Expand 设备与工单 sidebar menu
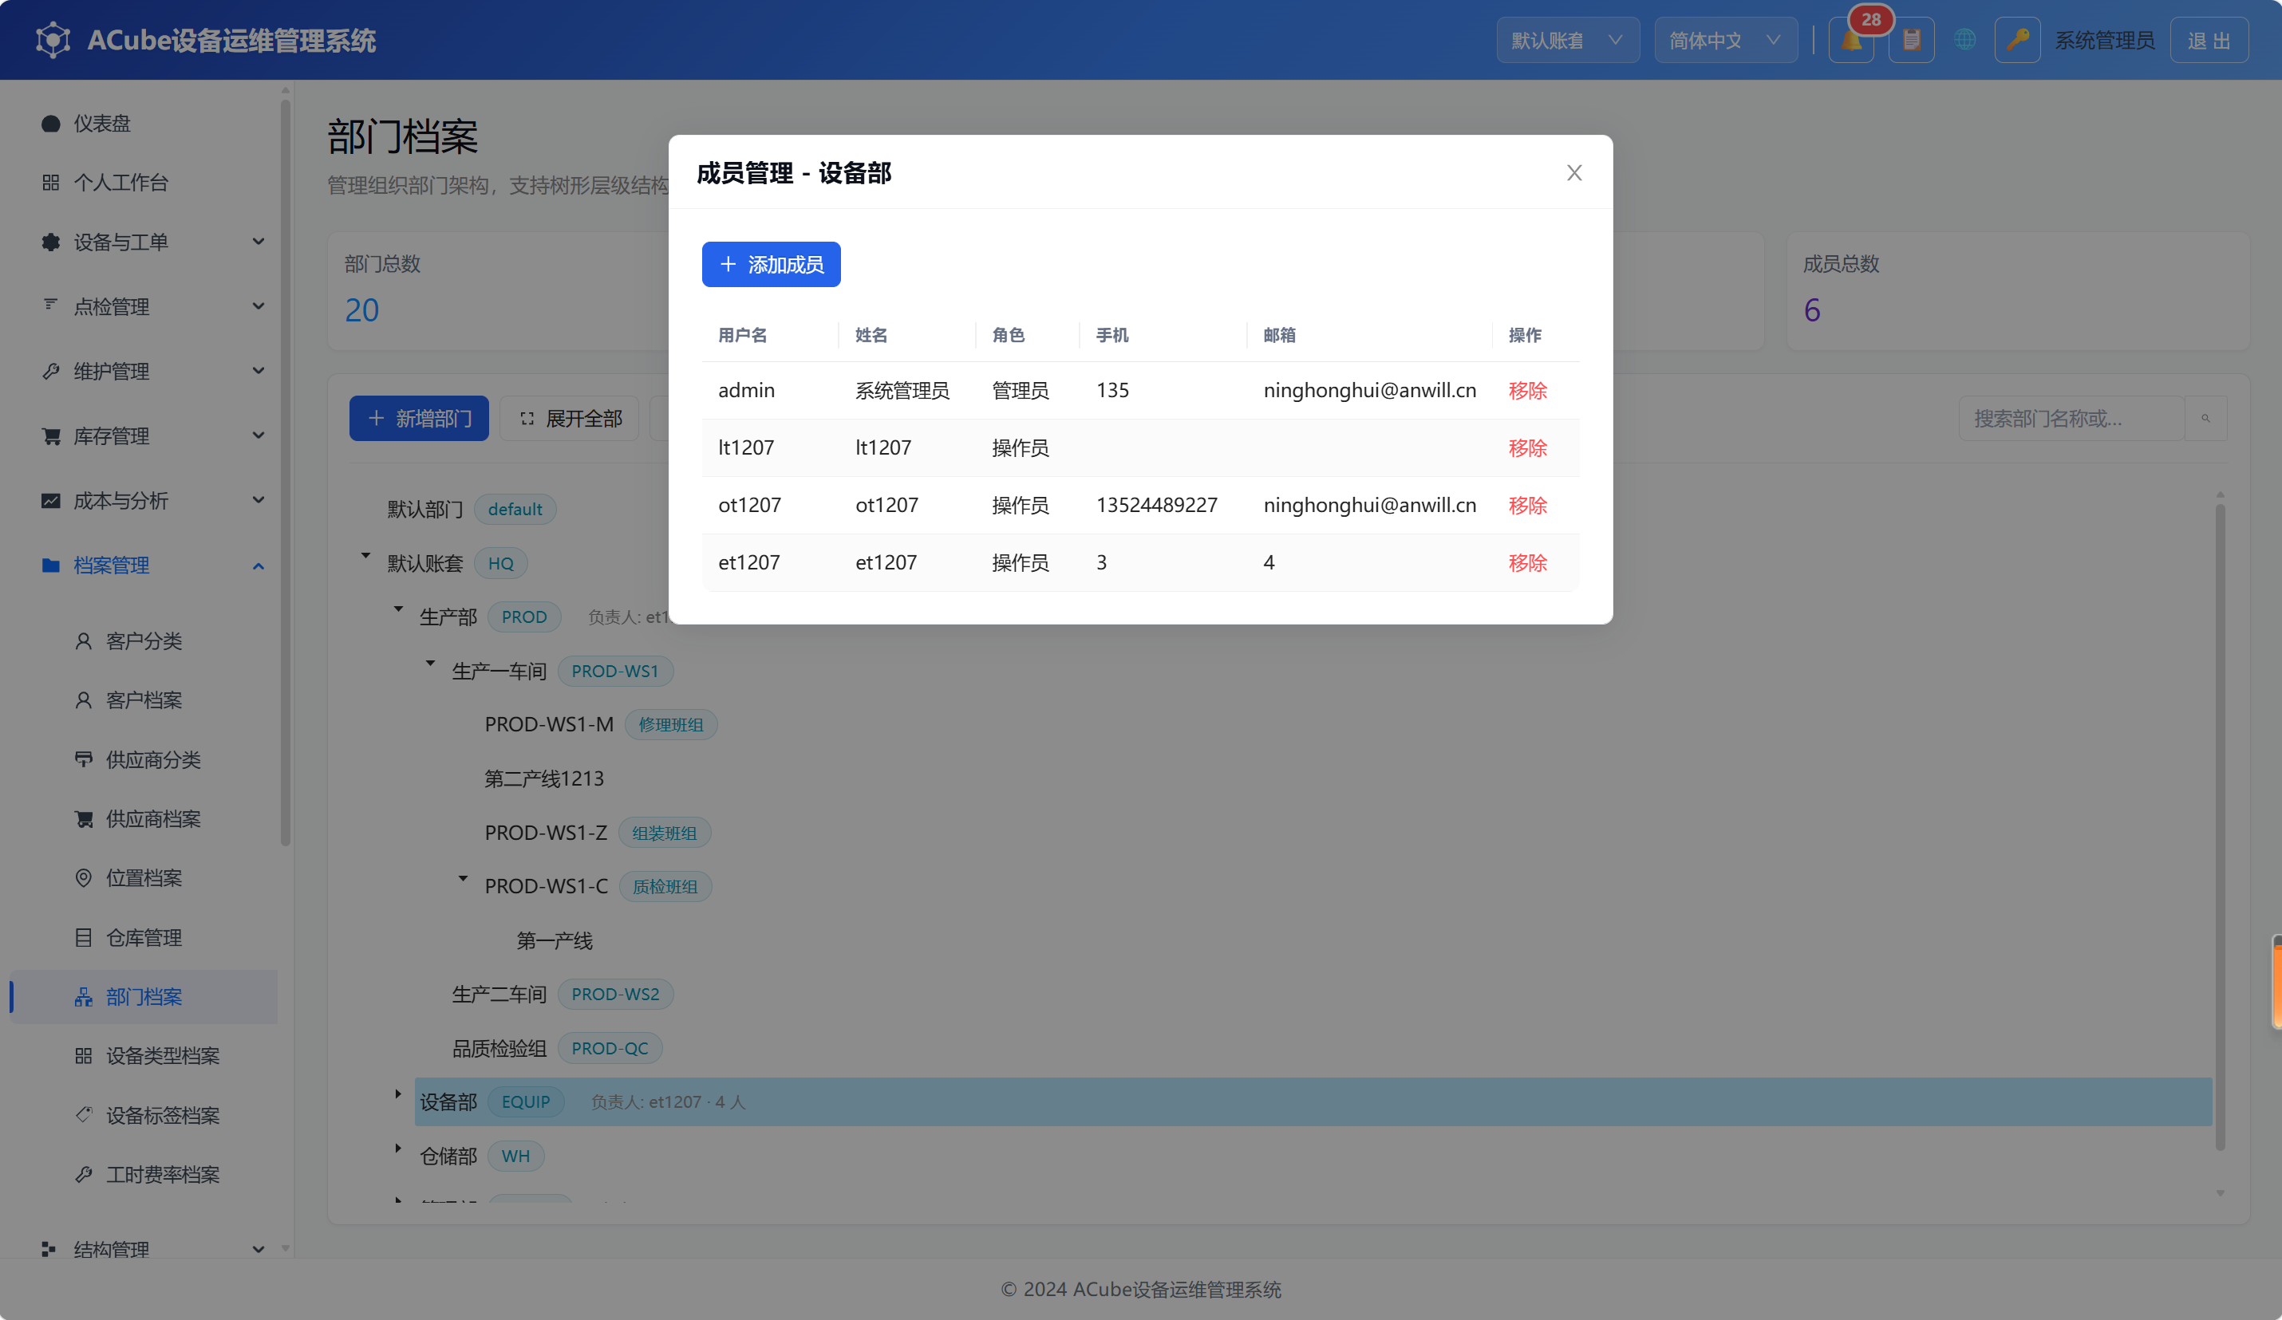The width and height of the screenshot is (2282, 1320). [x=145, y=242]
